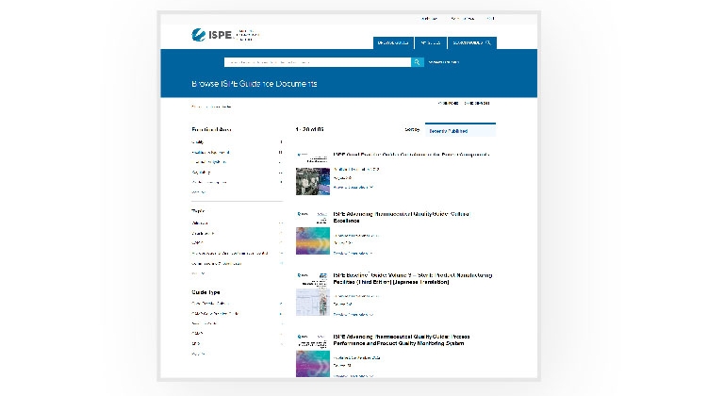
Task: Open Process Performance and Product Quality Monitoring title
Action: (402, 340)
